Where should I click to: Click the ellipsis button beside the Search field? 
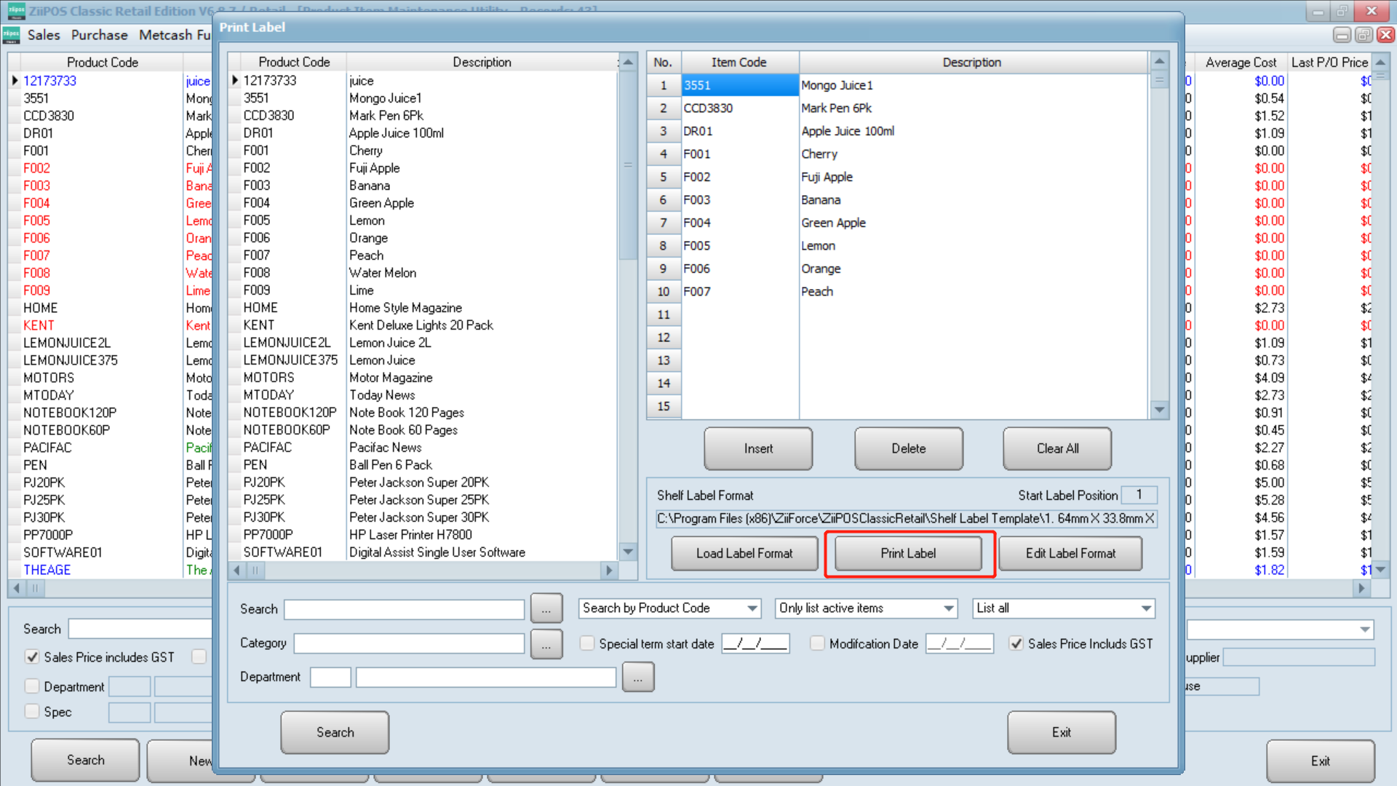tap(546, 608)
